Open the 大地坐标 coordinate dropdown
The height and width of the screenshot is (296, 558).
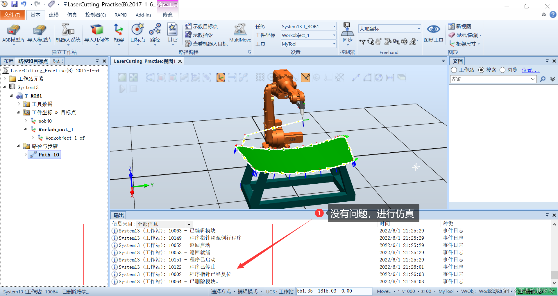pyautogui.click(x=389, y=28)
